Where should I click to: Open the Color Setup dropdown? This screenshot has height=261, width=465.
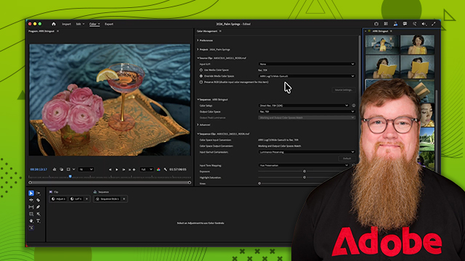pos(304,105)
